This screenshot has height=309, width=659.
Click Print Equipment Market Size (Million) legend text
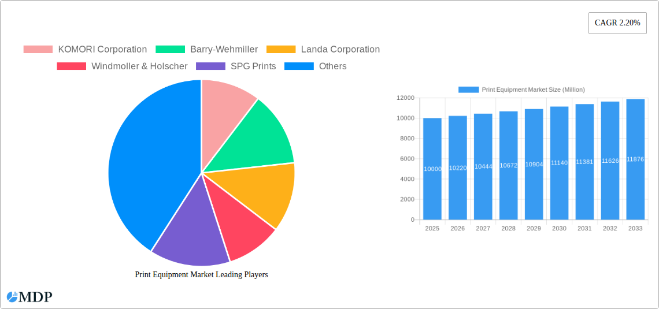(x=534, y=90)
